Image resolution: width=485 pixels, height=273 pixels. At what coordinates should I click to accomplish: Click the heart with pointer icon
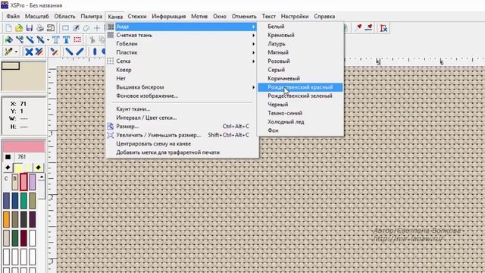click(x=358, y=28)
